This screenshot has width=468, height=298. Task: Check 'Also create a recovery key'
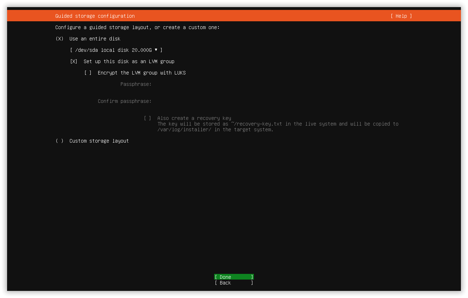tap(147, 118)
